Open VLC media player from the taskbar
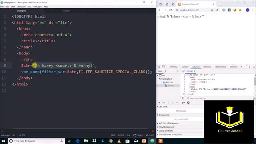This screenshot has width=256, height=144. (119, 141)
